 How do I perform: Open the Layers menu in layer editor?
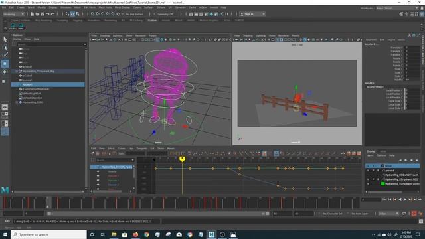click(370, 155)
